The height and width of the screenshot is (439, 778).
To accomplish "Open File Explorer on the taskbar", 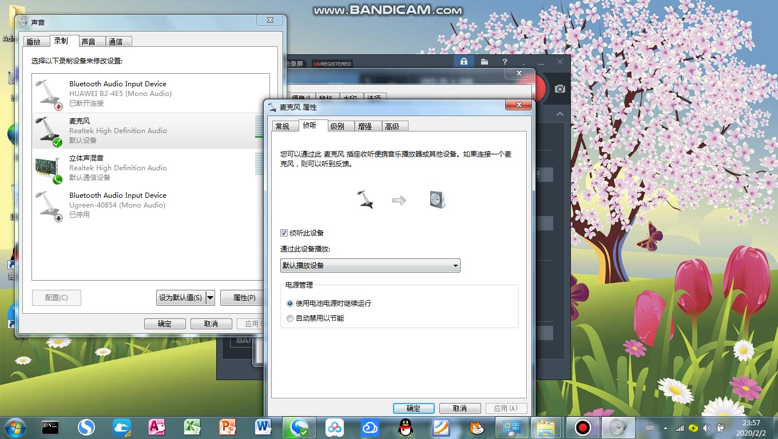I will tap(546, 427).
